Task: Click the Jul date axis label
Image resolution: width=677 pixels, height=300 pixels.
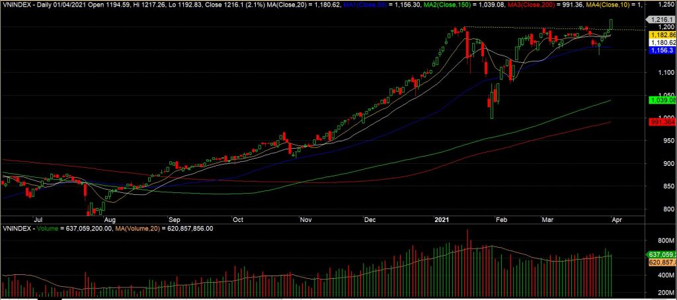Action: pyautogui.click(x=39, y=219)
